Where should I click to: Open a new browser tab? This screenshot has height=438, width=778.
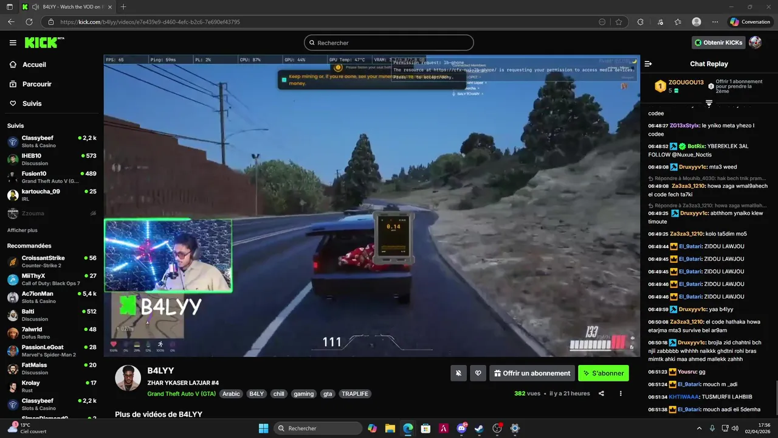click(x=123, y=7)
